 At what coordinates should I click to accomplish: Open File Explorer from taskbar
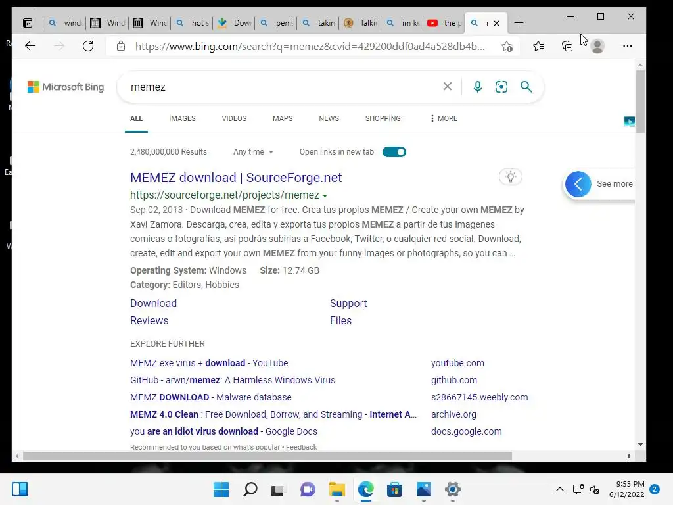[337, 489]
